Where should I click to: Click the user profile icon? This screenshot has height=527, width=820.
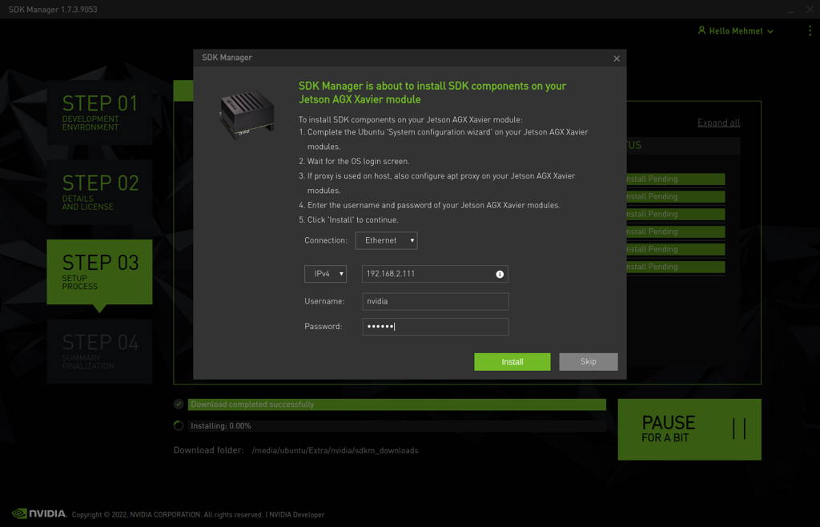pyautogui.click(x=701, y=30)
